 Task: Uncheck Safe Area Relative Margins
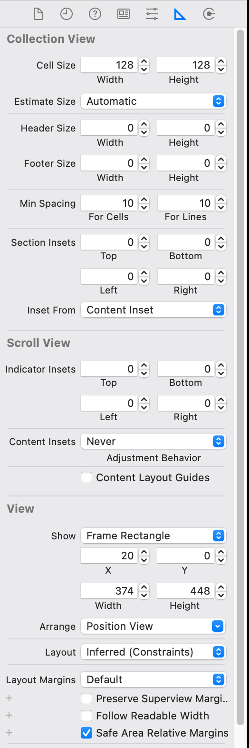[x=86, y=733]
